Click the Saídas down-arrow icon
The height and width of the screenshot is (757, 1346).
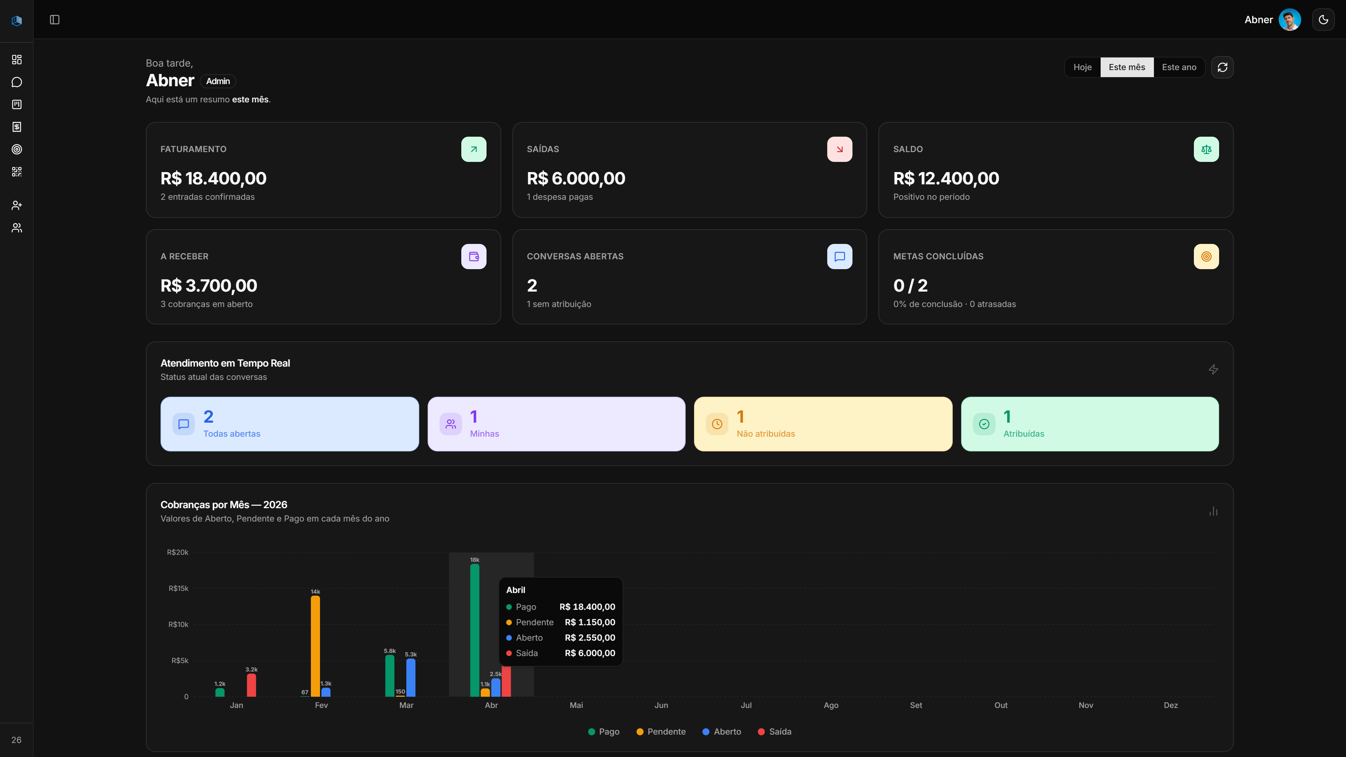839,149
